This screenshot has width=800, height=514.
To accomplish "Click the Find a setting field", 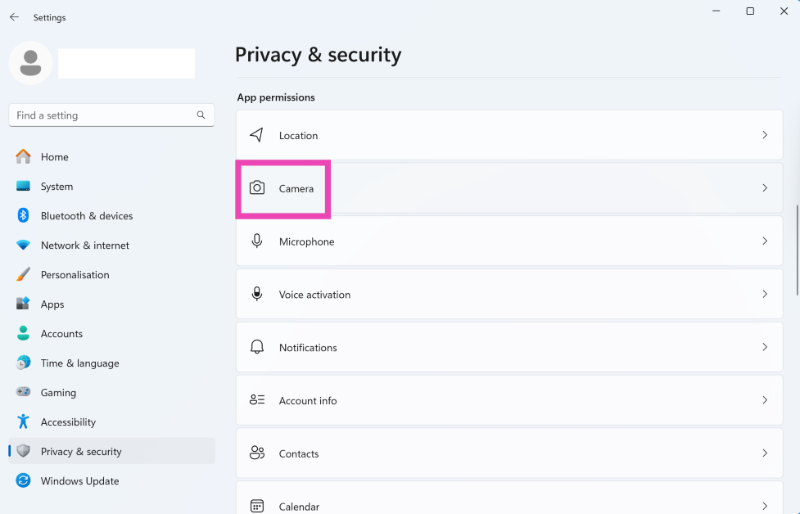I will tap(102, 115).
